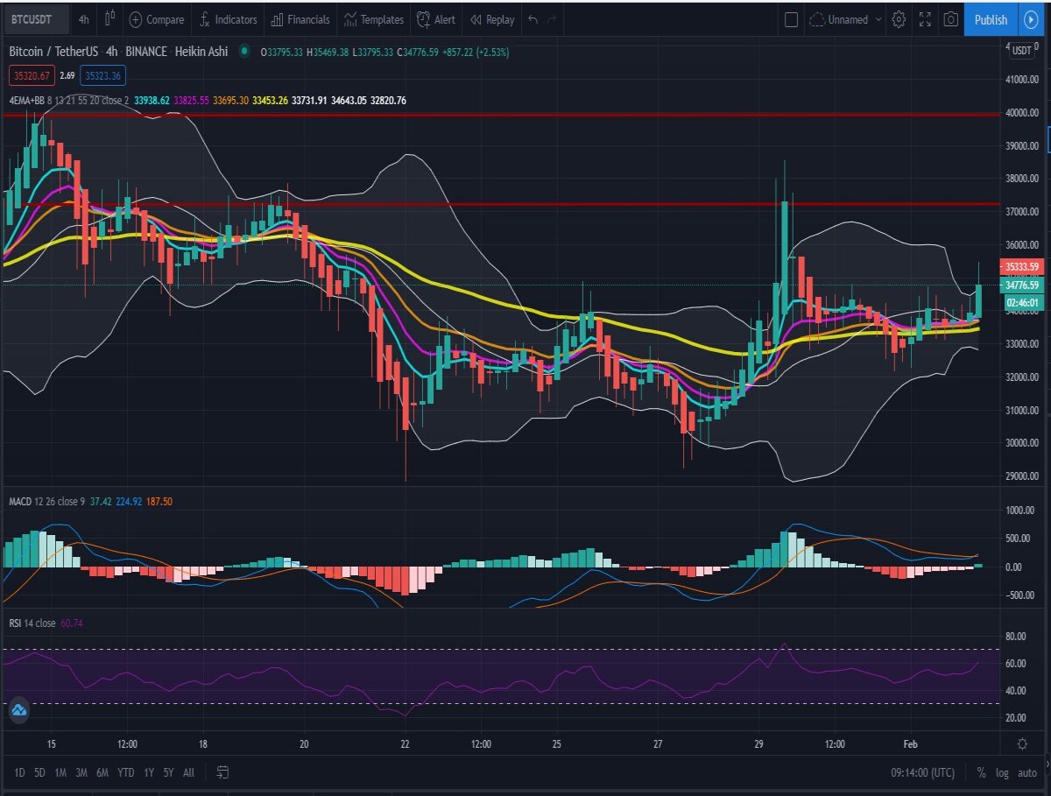Click the green market status dot
Screen dimensions: 1051x796
(x=243, y=52)
